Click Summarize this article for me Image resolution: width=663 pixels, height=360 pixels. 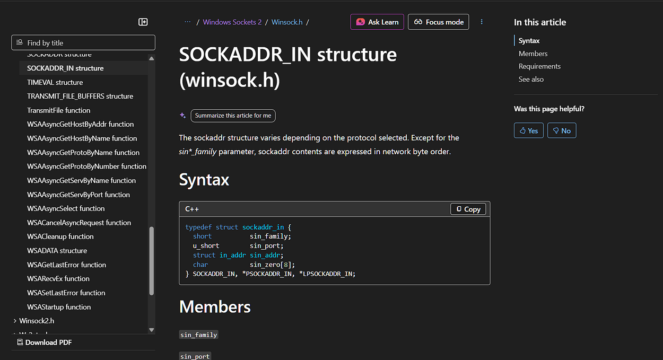click(233, 115)
